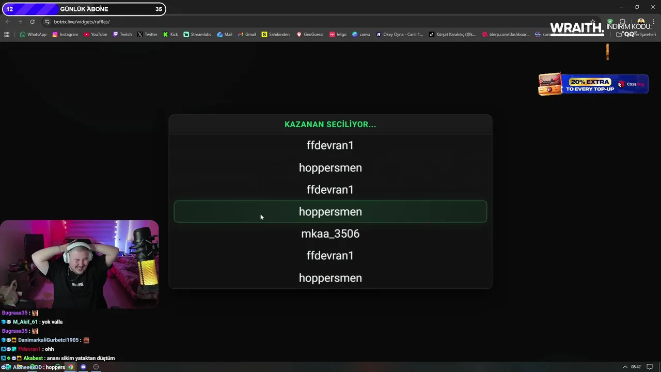This screenshot has width=661, height=372.
Task: Click the Chrome apps grid icon
Action: pyautogui.click(x=7, y=35)
